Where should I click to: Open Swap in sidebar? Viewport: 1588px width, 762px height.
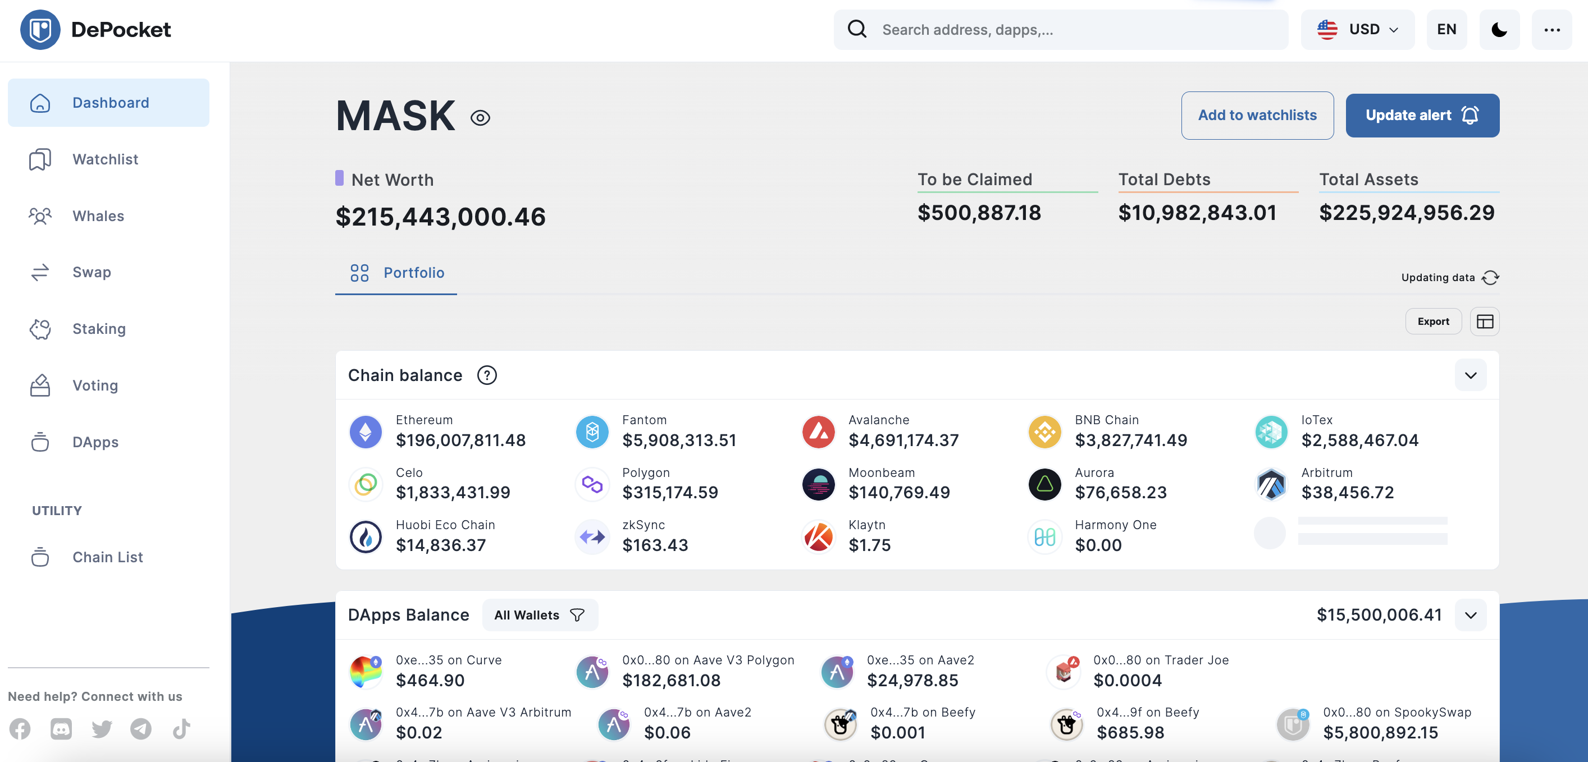108,272
